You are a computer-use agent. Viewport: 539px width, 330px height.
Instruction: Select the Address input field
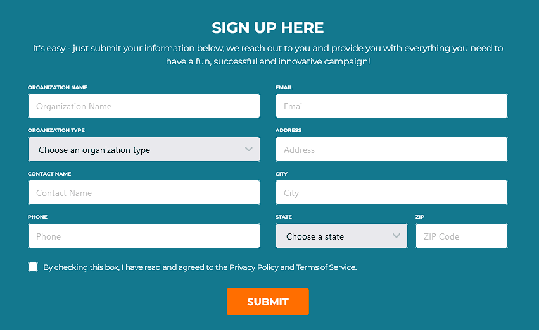[x=391, y=150]
